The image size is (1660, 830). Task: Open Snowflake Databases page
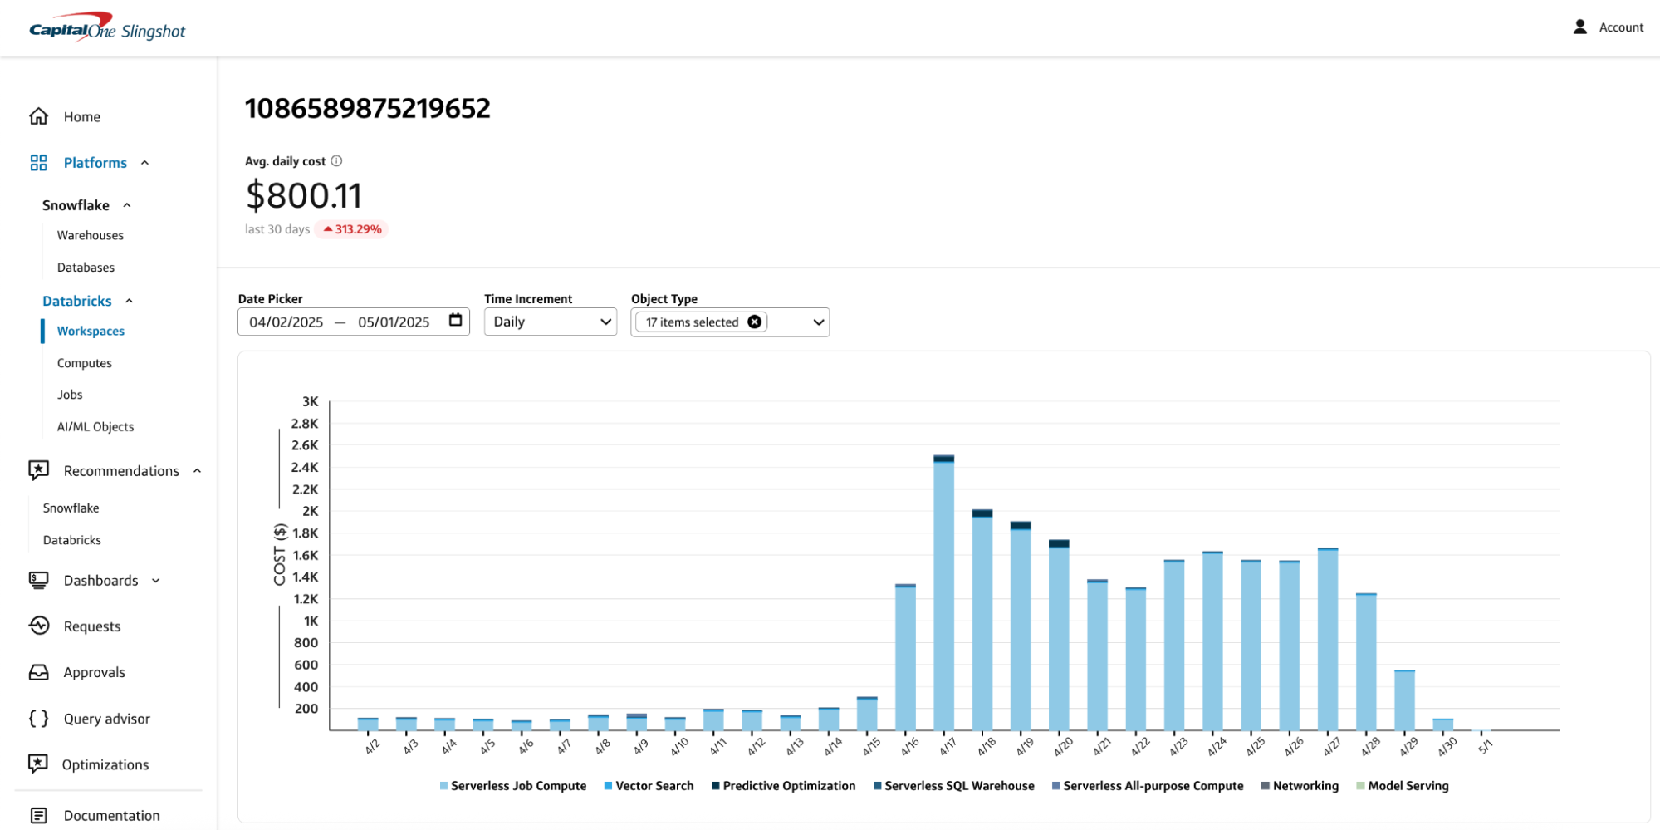[86, 268]
